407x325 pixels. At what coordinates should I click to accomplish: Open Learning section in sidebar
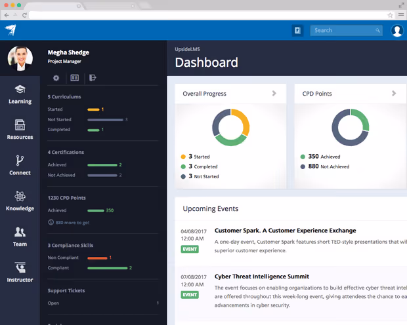point(20,94)
